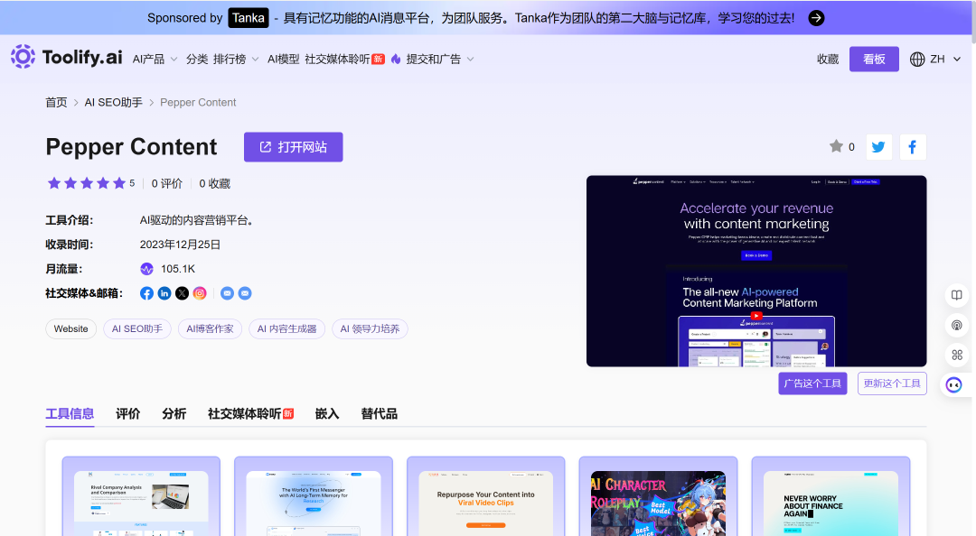Screen dimensions: 976x536
Task: Click the second email icon
Action: point(245,293)
